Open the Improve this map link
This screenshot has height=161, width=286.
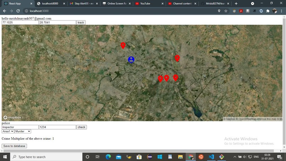(x=266, y=119)
